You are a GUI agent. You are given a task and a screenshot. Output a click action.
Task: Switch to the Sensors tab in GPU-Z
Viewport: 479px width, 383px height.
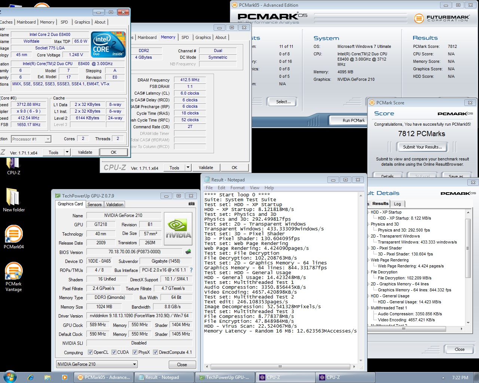(x=95, y=205)
